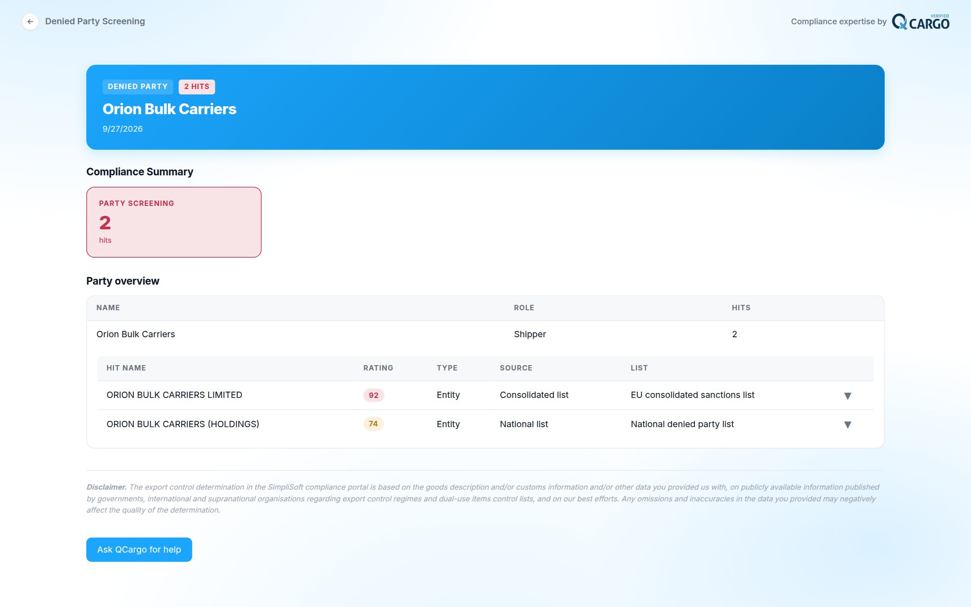Click the TYPE column header
Viewport: 971px width, 607px height.
point(447,368)
